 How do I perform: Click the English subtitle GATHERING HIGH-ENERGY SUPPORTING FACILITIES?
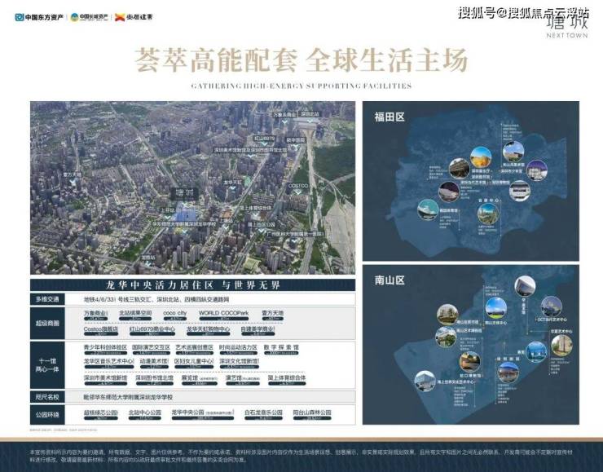(301, 86)
